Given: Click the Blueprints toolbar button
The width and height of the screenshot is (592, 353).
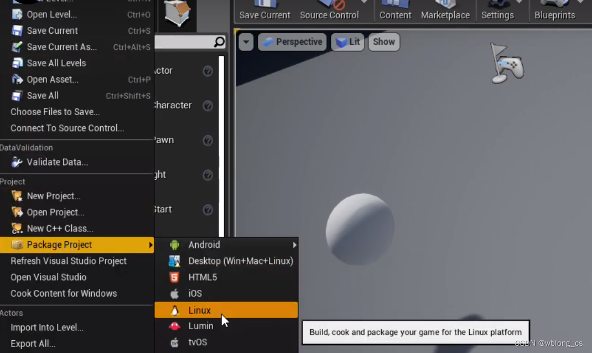Looking at the screenshot, I should (554, 11).
